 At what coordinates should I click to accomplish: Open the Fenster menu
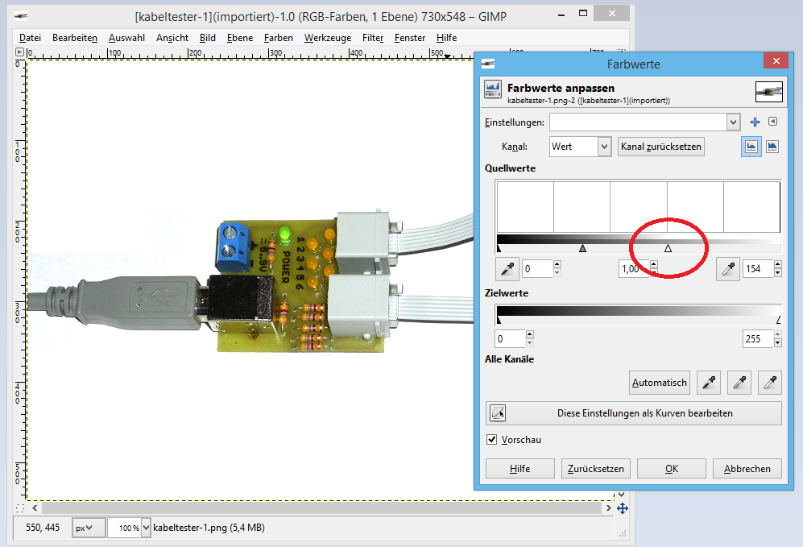point(410,38)
